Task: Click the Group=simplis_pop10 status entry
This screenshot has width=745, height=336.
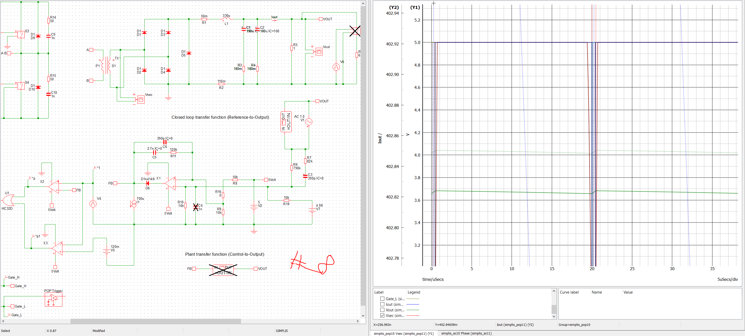Action: pos(574,325)
